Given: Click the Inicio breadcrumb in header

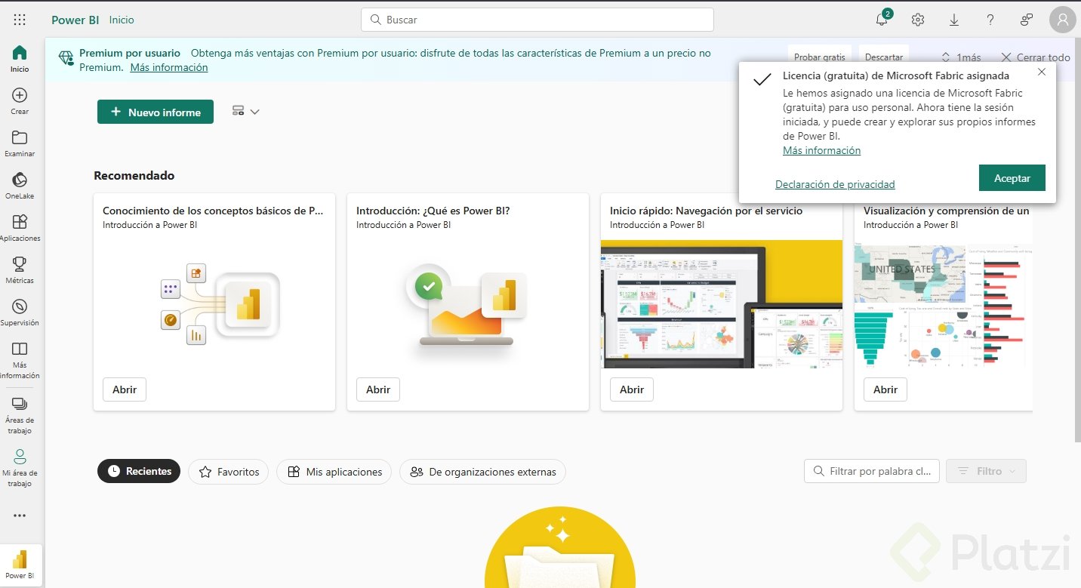Looking at the screenshot, I should click(x=122, y=20).
